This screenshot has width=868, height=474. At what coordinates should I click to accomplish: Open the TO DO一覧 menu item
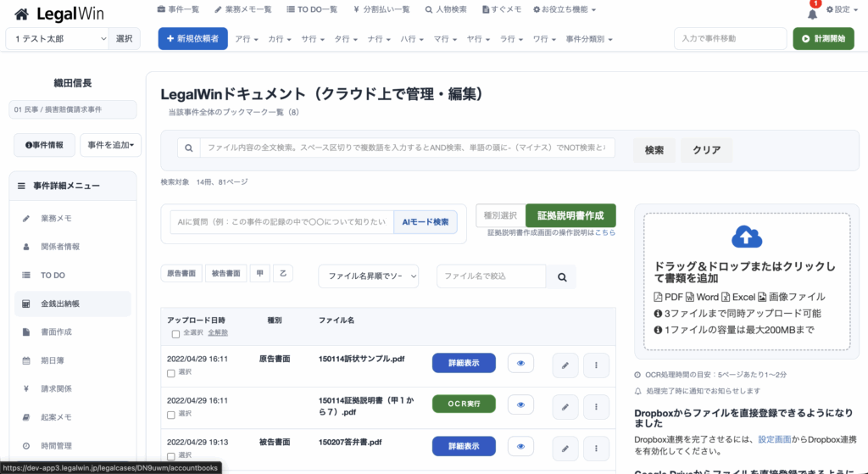tap(312, 9)
